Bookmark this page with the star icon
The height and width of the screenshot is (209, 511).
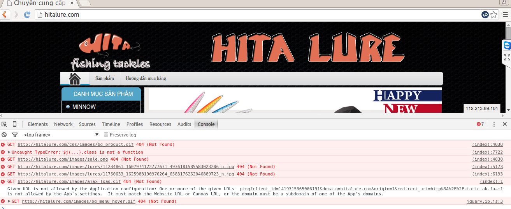(493, 14)
